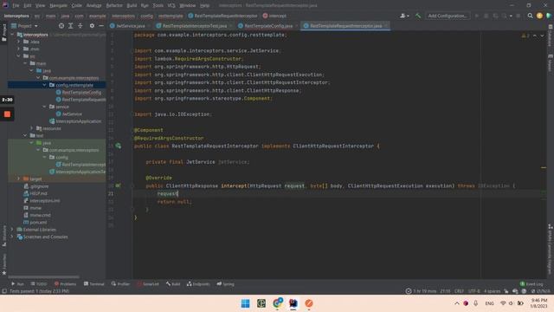This screenshot has width=554, height=312.
Task: Open the run configurations dropdown arrow next to debug icons
Action: tap(511, 16)
